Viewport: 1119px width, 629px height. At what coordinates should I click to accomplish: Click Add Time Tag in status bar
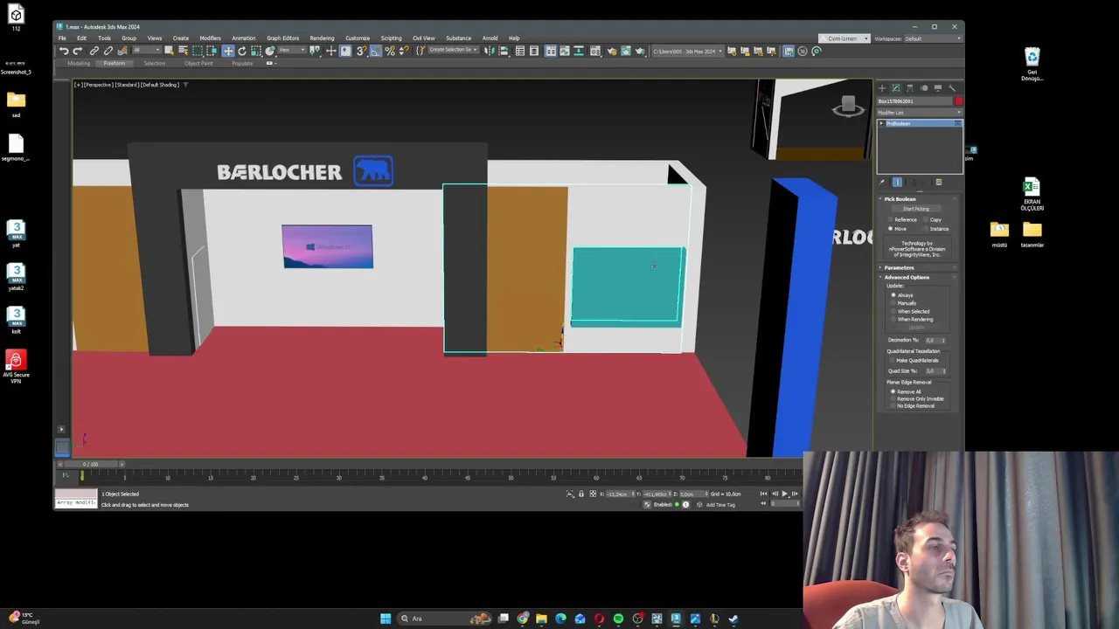point(720,505)
